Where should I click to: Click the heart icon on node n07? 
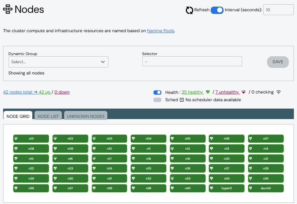pos(251,138)
